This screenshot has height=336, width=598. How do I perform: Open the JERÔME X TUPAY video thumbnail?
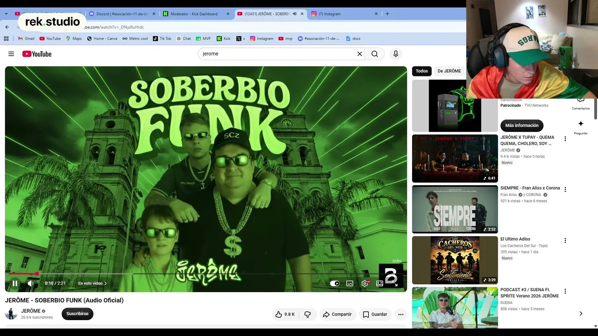455,159
